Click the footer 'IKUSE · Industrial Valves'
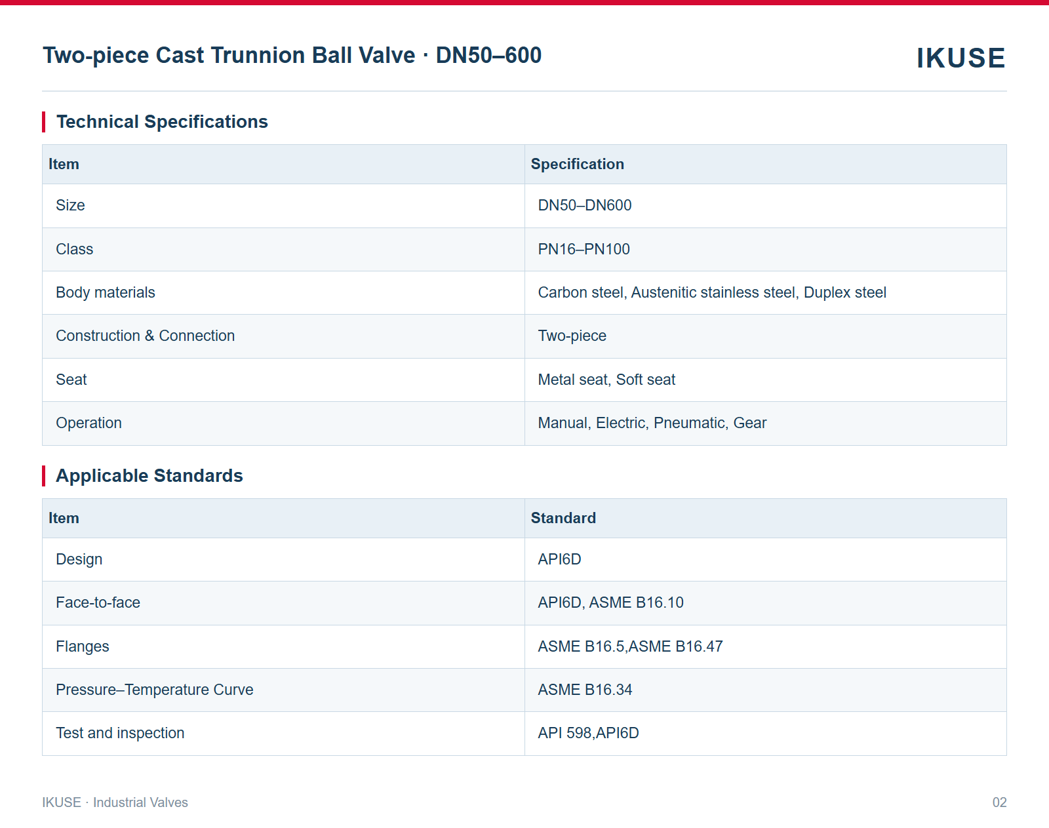Viewport: 1049px width, 828px height. 115,803
